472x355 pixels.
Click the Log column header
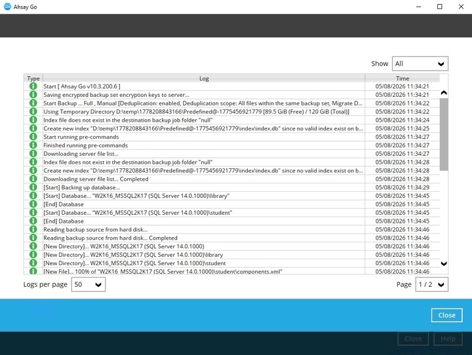[x=204, y=78]
